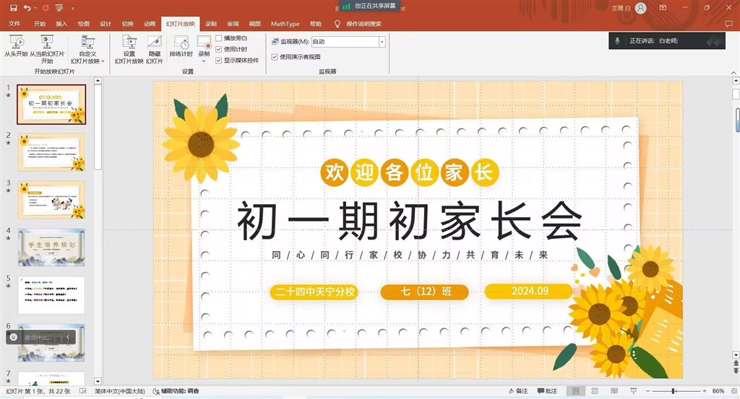Toggle the 播放旁白 checkbox

219,38
